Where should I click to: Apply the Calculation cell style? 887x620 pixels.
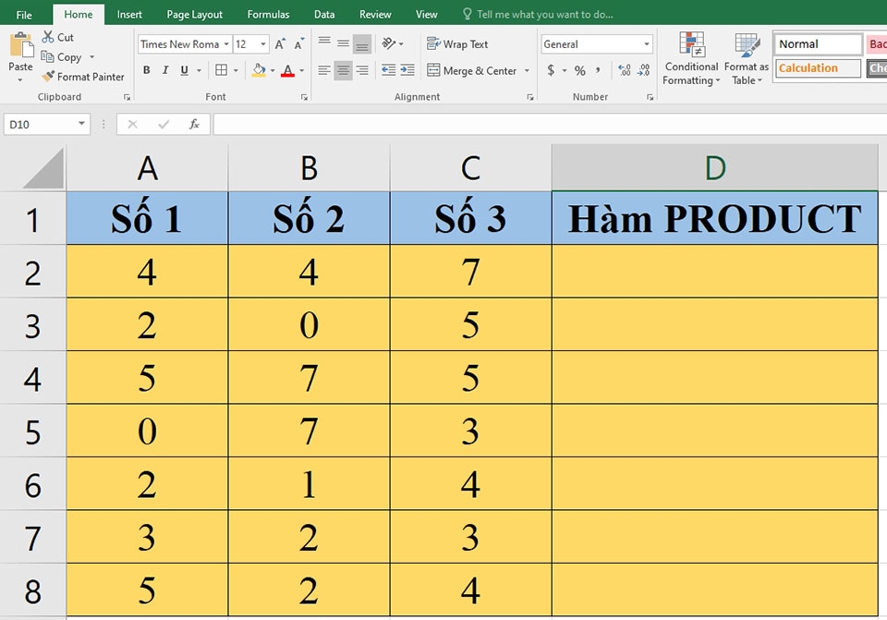click(818, 67)
